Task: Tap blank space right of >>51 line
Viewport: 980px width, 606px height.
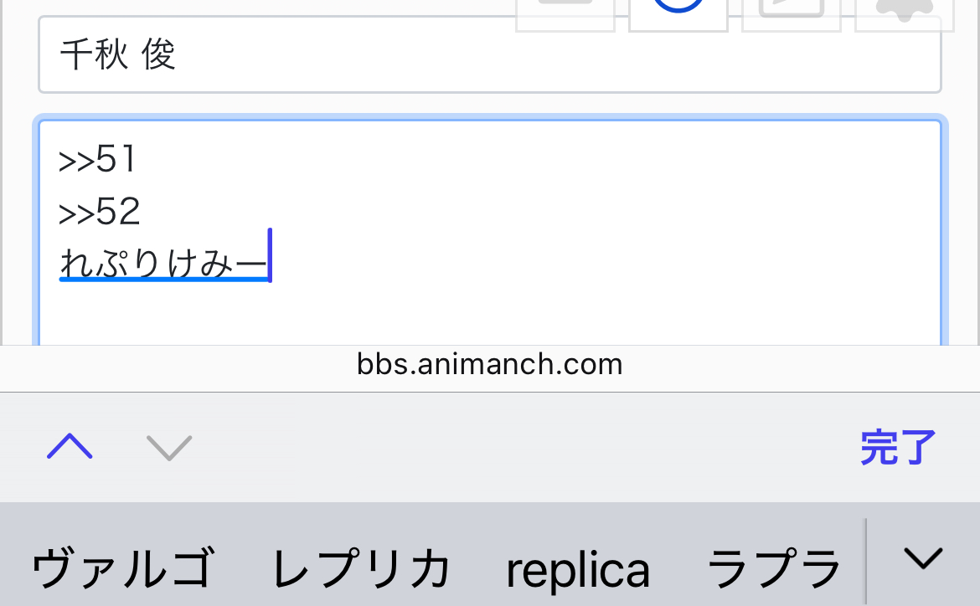Action: click(538, 159)
